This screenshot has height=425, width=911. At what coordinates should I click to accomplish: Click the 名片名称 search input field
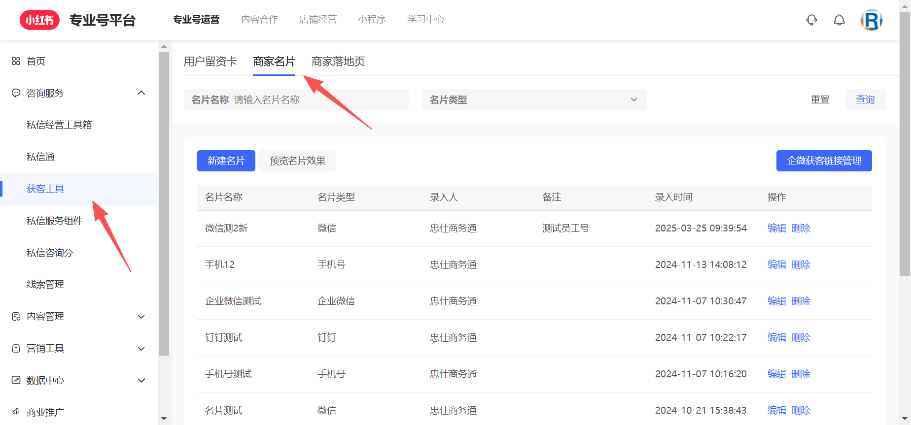pyautogui.click(x=318, y=99)
